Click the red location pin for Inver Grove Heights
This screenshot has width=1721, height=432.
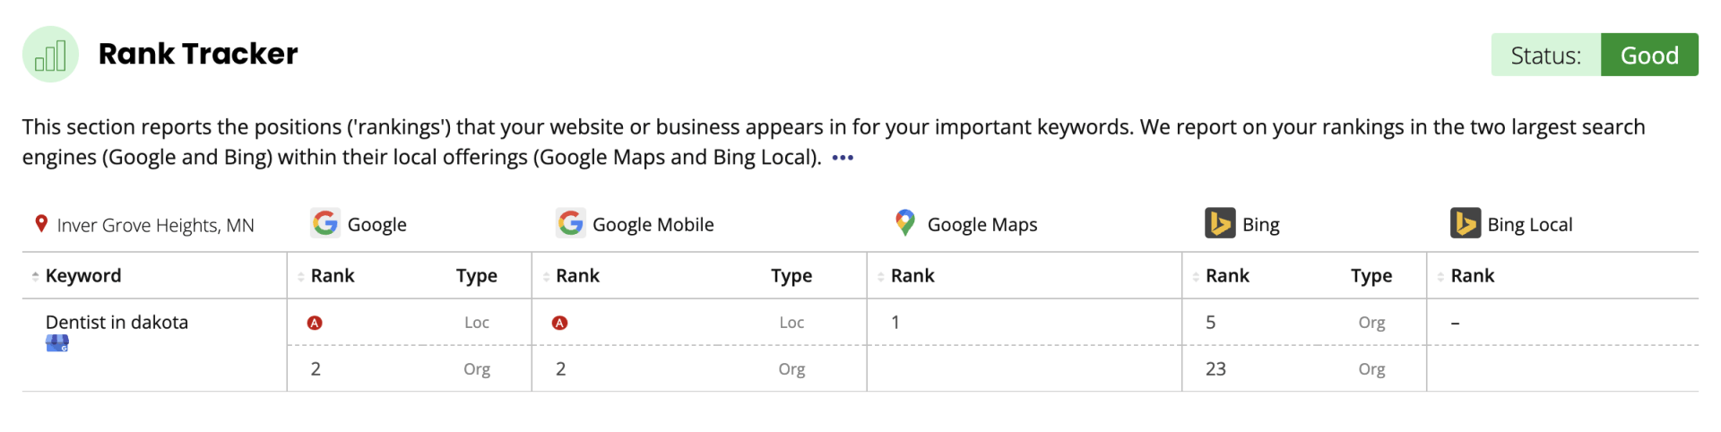click(x=41, y=223)
